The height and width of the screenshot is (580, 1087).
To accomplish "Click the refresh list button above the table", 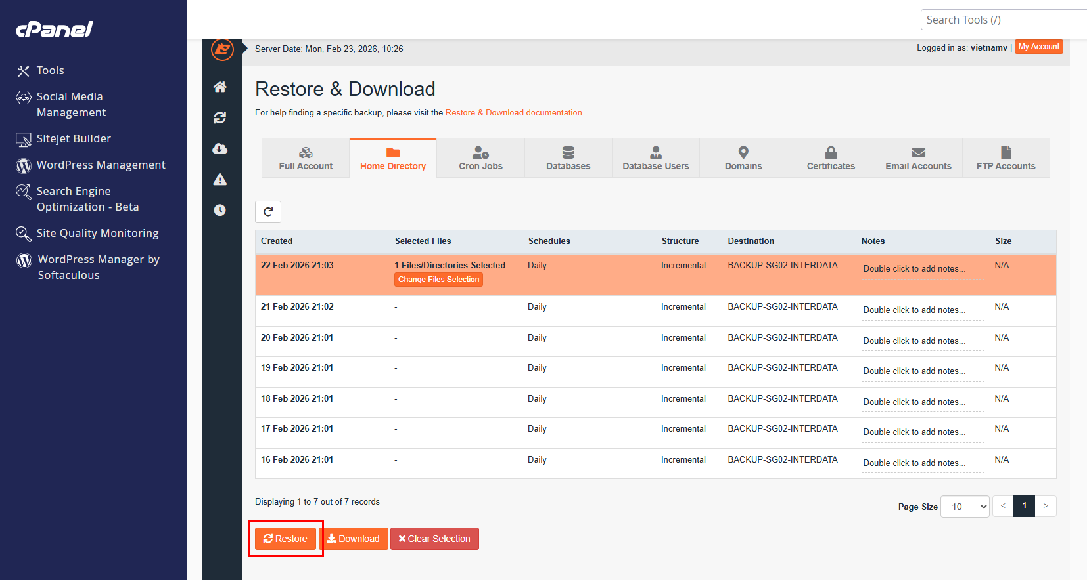I will point(268,212).
